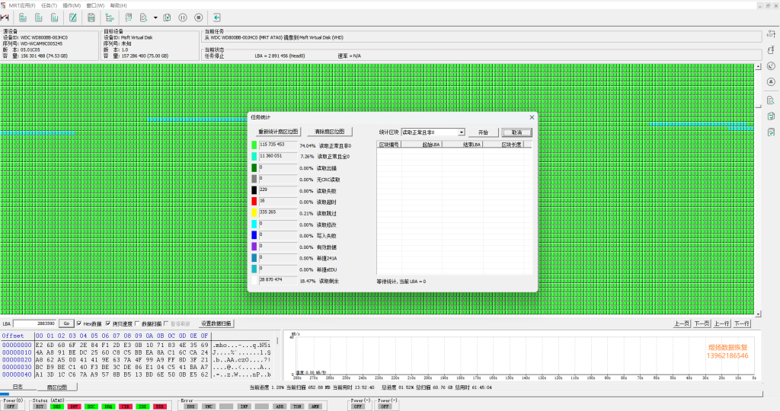Click the bottom document icon in right sidebar
The image size is (780, 411).
771,132
